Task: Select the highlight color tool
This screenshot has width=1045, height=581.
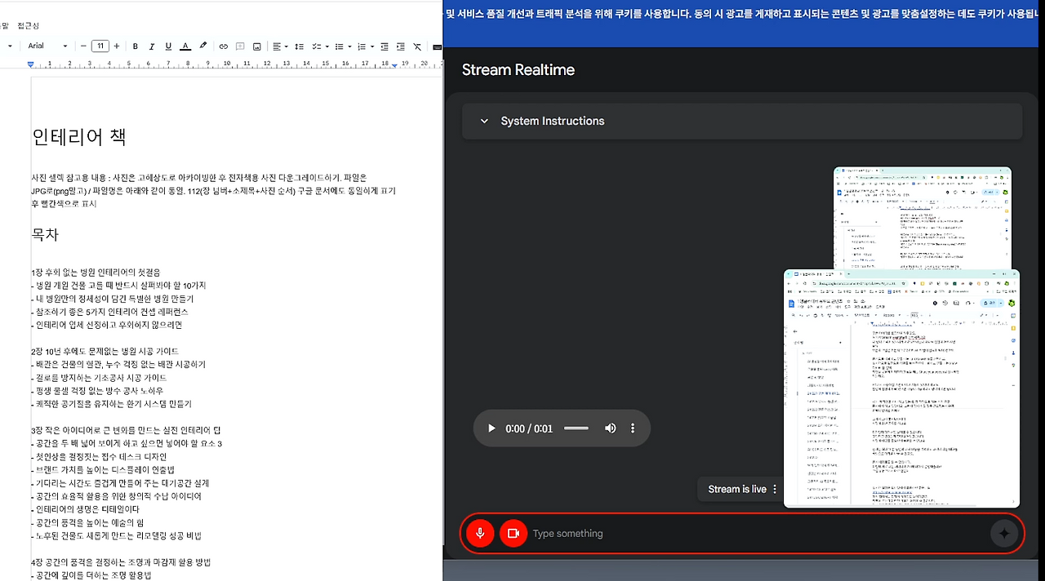Action: pos(202,47)
